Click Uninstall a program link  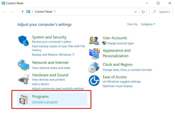45,102
